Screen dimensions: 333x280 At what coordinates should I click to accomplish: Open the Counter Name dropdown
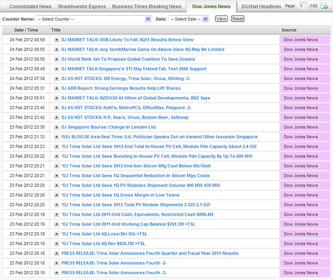coord(93,19)
